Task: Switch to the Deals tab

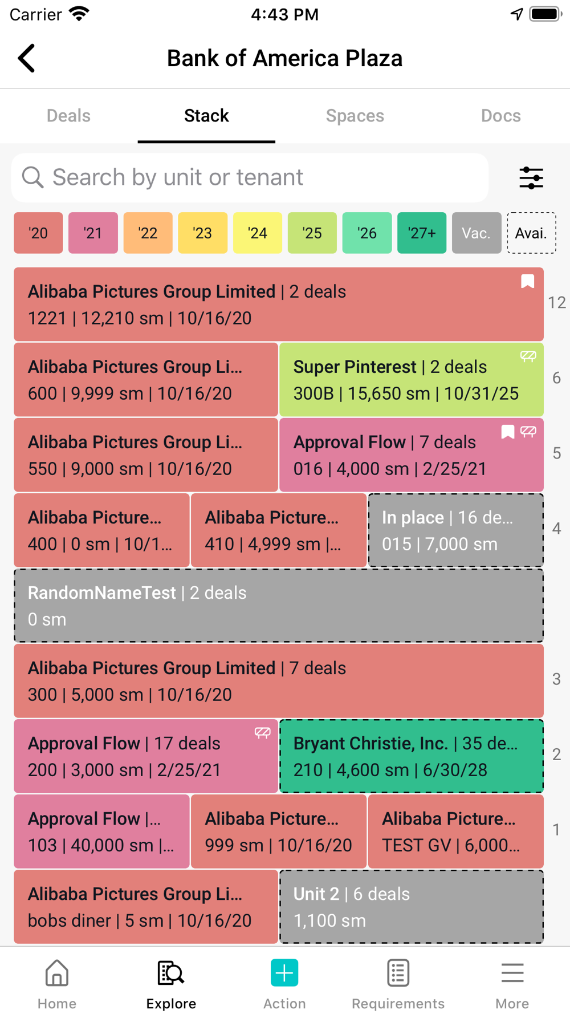Action: (68, 116)
